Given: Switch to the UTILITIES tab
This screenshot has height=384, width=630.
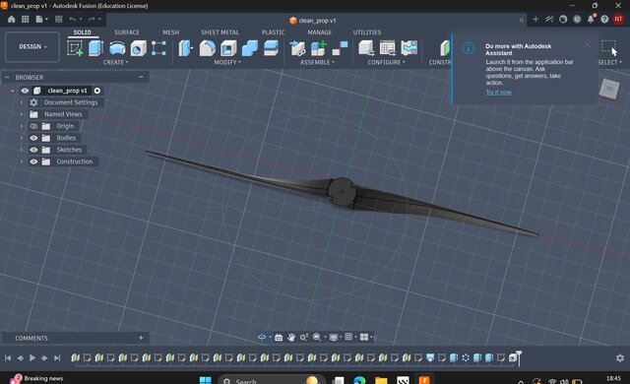Looking at the screenshot, I should click(x=367, y=32).
